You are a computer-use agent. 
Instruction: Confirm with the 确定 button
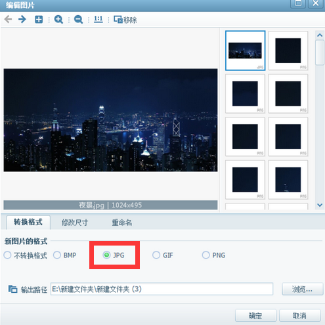tap(255, 315)
